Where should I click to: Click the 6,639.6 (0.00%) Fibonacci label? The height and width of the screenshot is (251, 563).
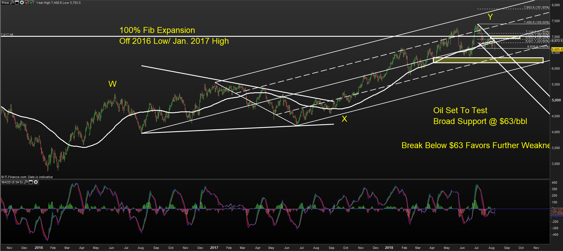click(538, 47)
